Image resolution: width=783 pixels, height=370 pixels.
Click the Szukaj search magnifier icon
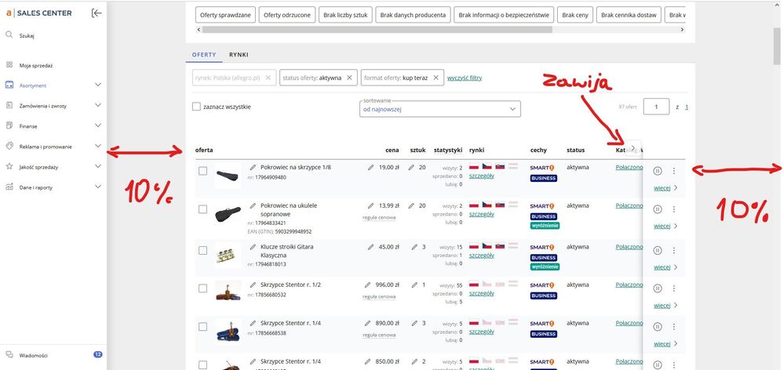pyautogui.click(x=9, y=35)
